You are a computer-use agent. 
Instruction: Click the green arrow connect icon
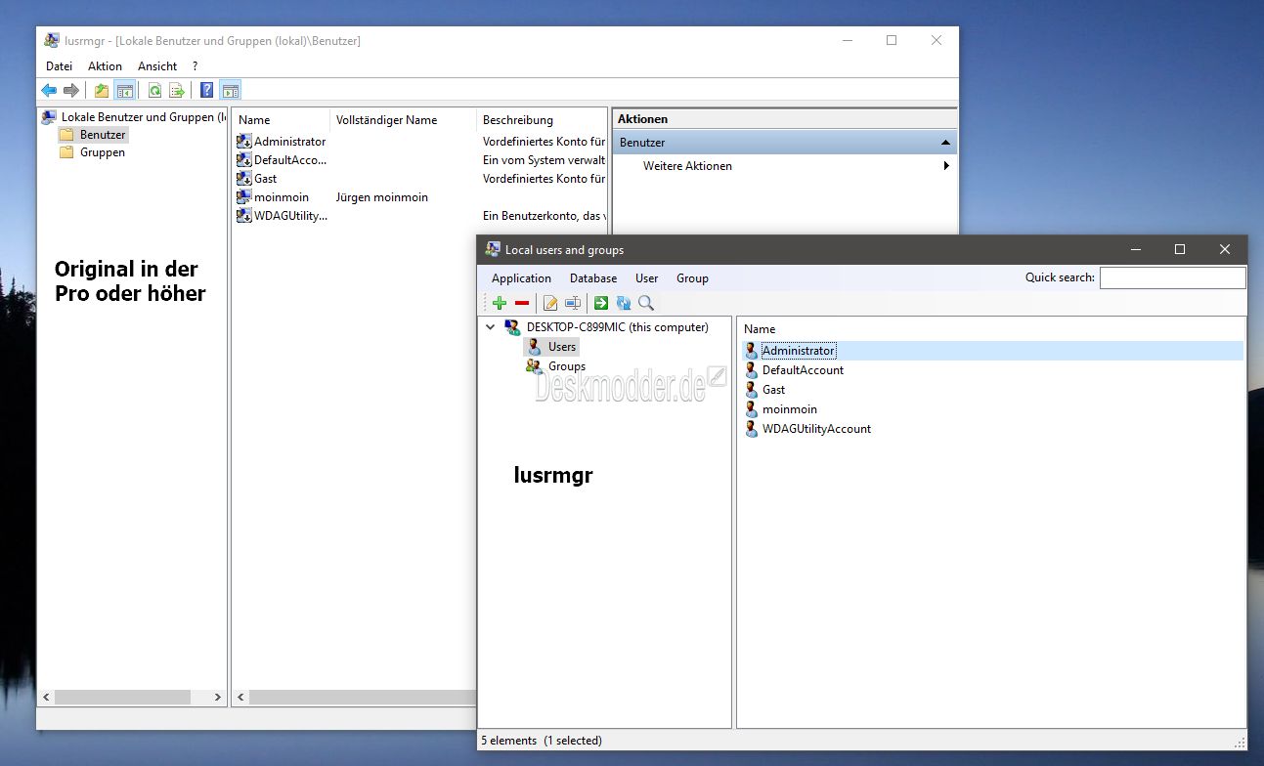pyautogui.click(x=601, y=303)
